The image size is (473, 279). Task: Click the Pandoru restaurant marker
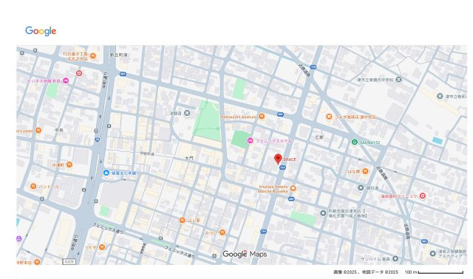coord(33,187)
